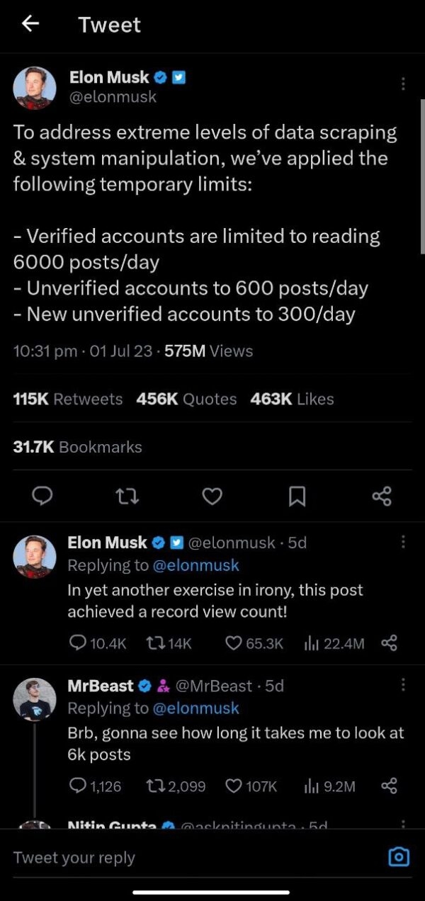Tap the back arrow
This screenshot has height=901, width=425.
coord(30,24)
